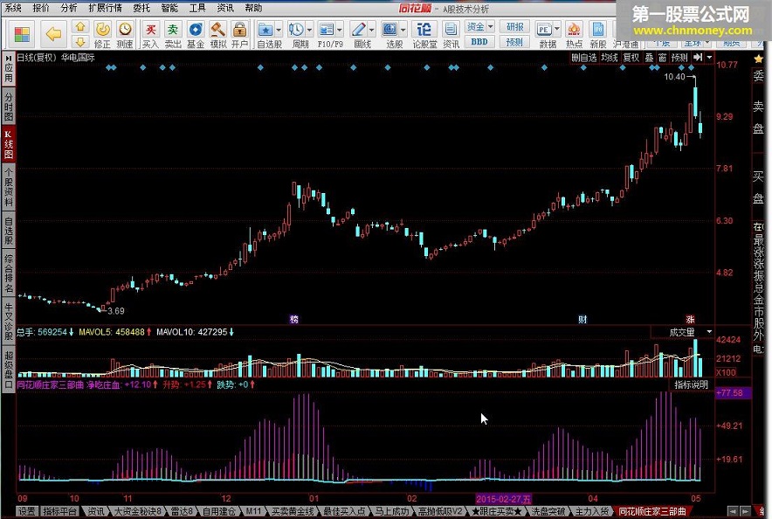Expand the 周期 period dropdown arrow

[309, 30]
